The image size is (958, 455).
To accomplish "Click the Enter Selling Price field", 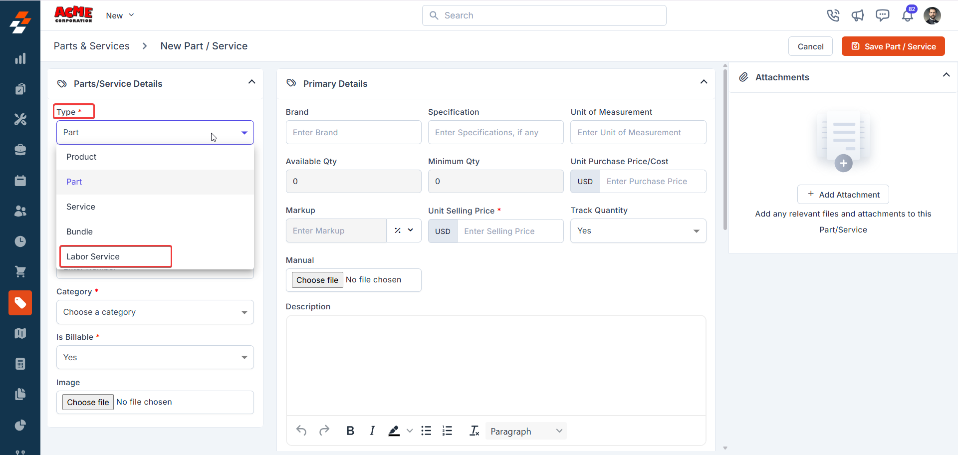I will [510, 231].
